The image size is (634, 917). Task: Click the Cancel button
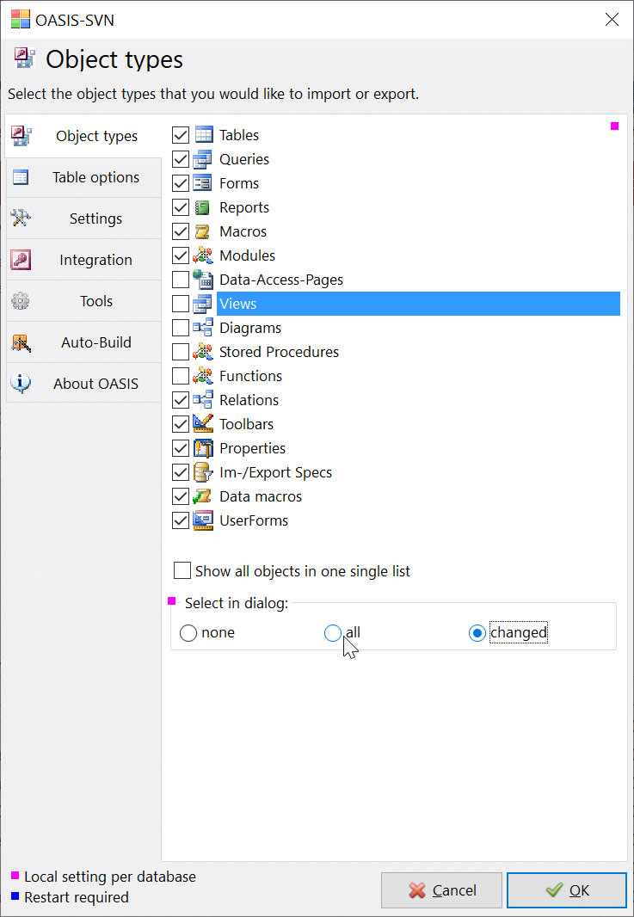point(441,890)
